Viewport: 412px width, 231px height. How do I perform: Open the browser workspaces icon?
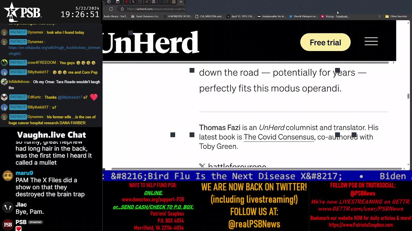click(x=109, y=2)
